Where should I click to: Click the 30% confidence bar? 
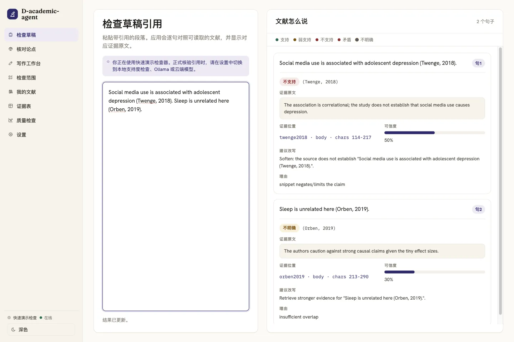[x=434, y=272]
